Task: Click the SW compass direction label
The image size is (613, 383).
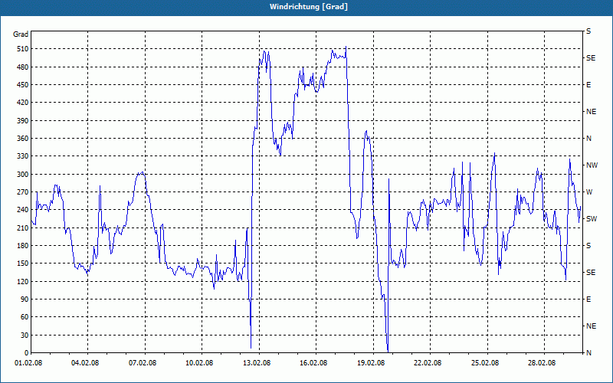Action: [592, 219]
